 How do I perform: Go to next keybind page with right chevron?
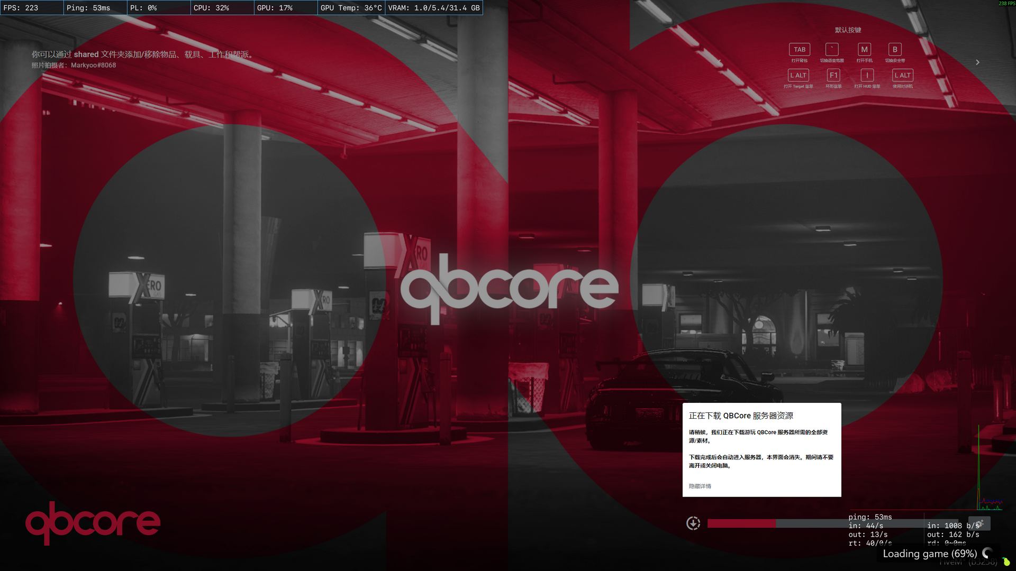[x=977, y=62]
